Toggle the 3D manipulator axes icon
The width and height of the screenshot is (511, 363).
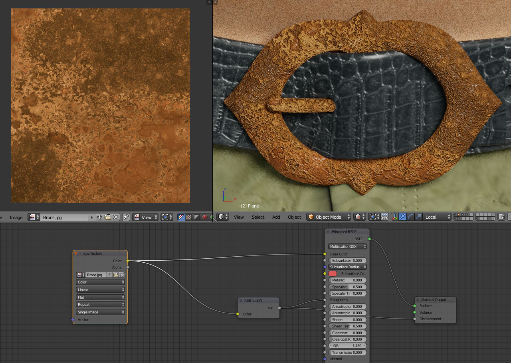(x=395, y=217)
